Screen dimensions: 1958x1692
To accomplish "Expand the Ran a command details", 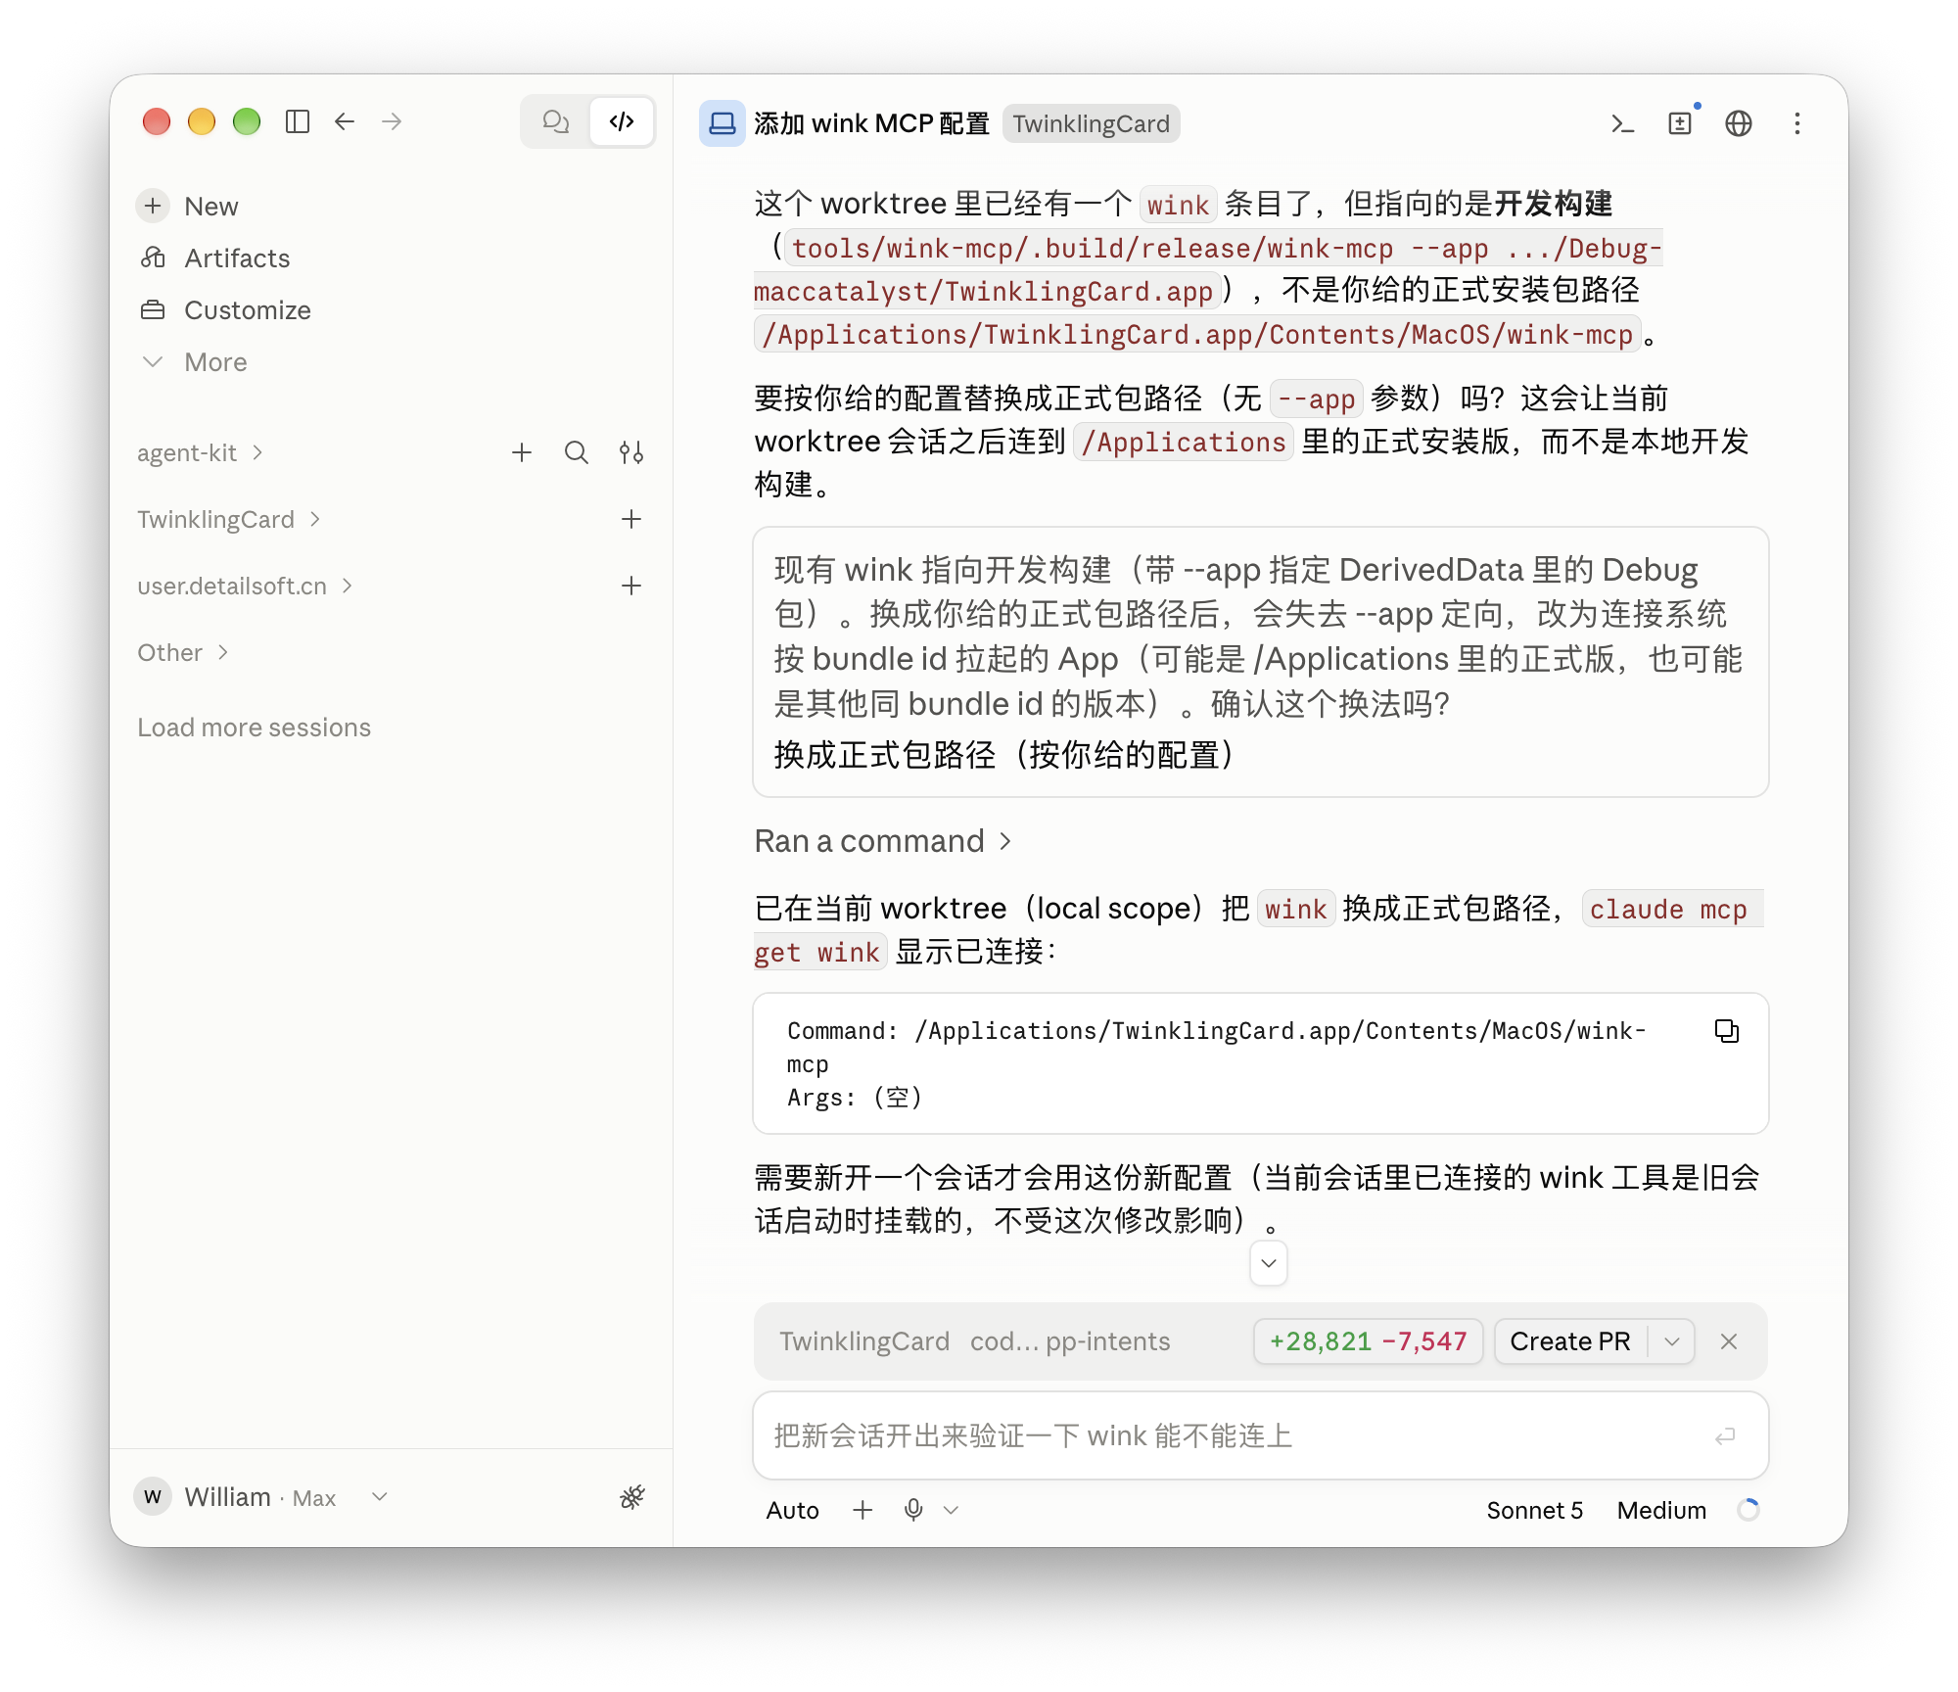I will click(883, 841).
